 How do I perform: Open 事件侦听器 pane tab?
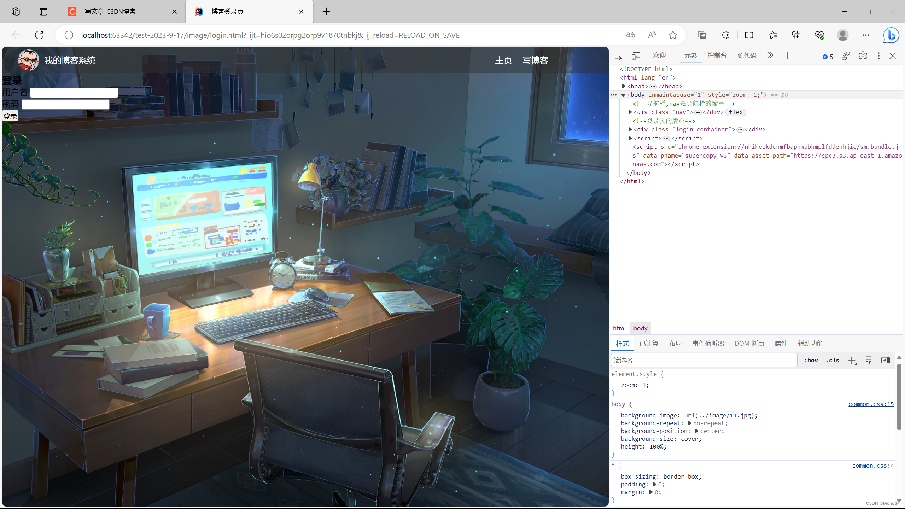[708, 344]
